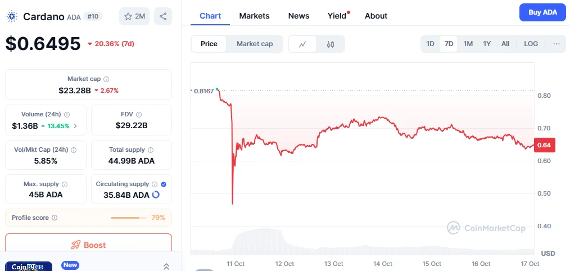Expand the bottom panel with double chevron
This screenshot has width=570, height=271.
click(x=166, y=267)
